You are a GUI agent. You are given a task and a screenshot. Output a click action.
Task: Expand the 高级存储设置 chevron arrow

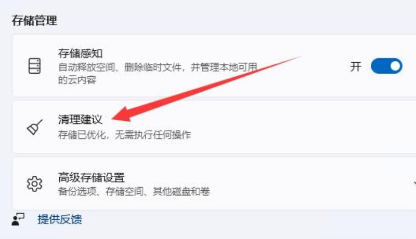(414, 183)
